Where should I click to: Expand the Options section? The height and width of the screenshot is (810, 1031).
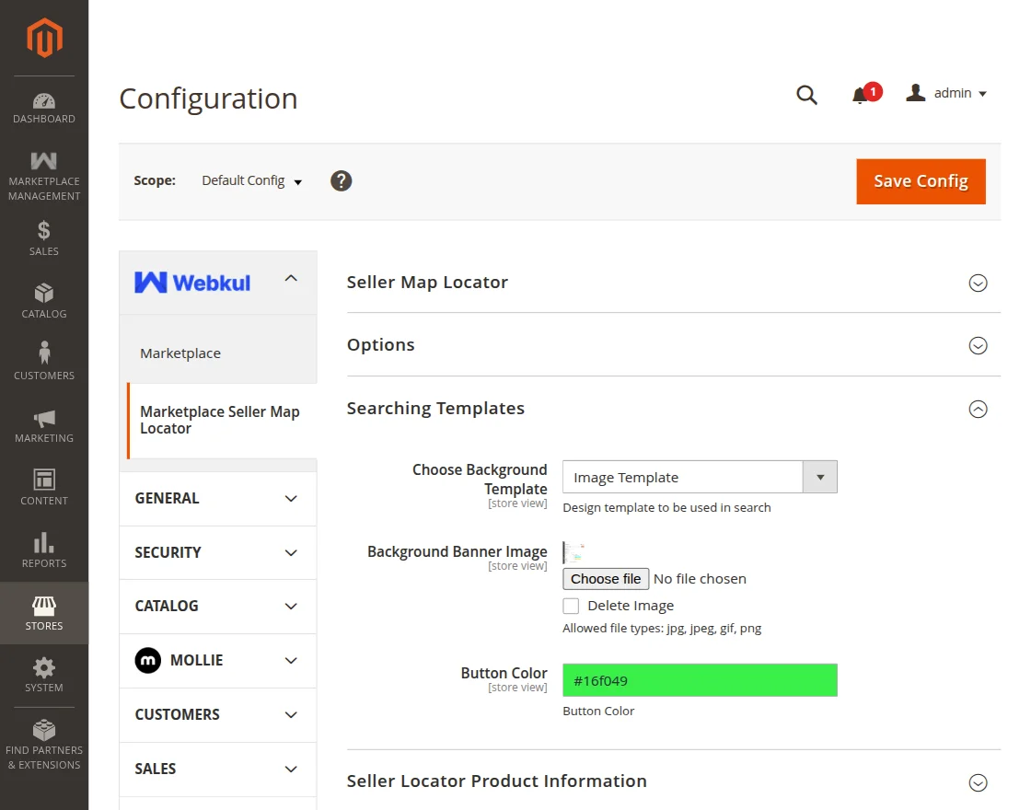coord(978,345)
